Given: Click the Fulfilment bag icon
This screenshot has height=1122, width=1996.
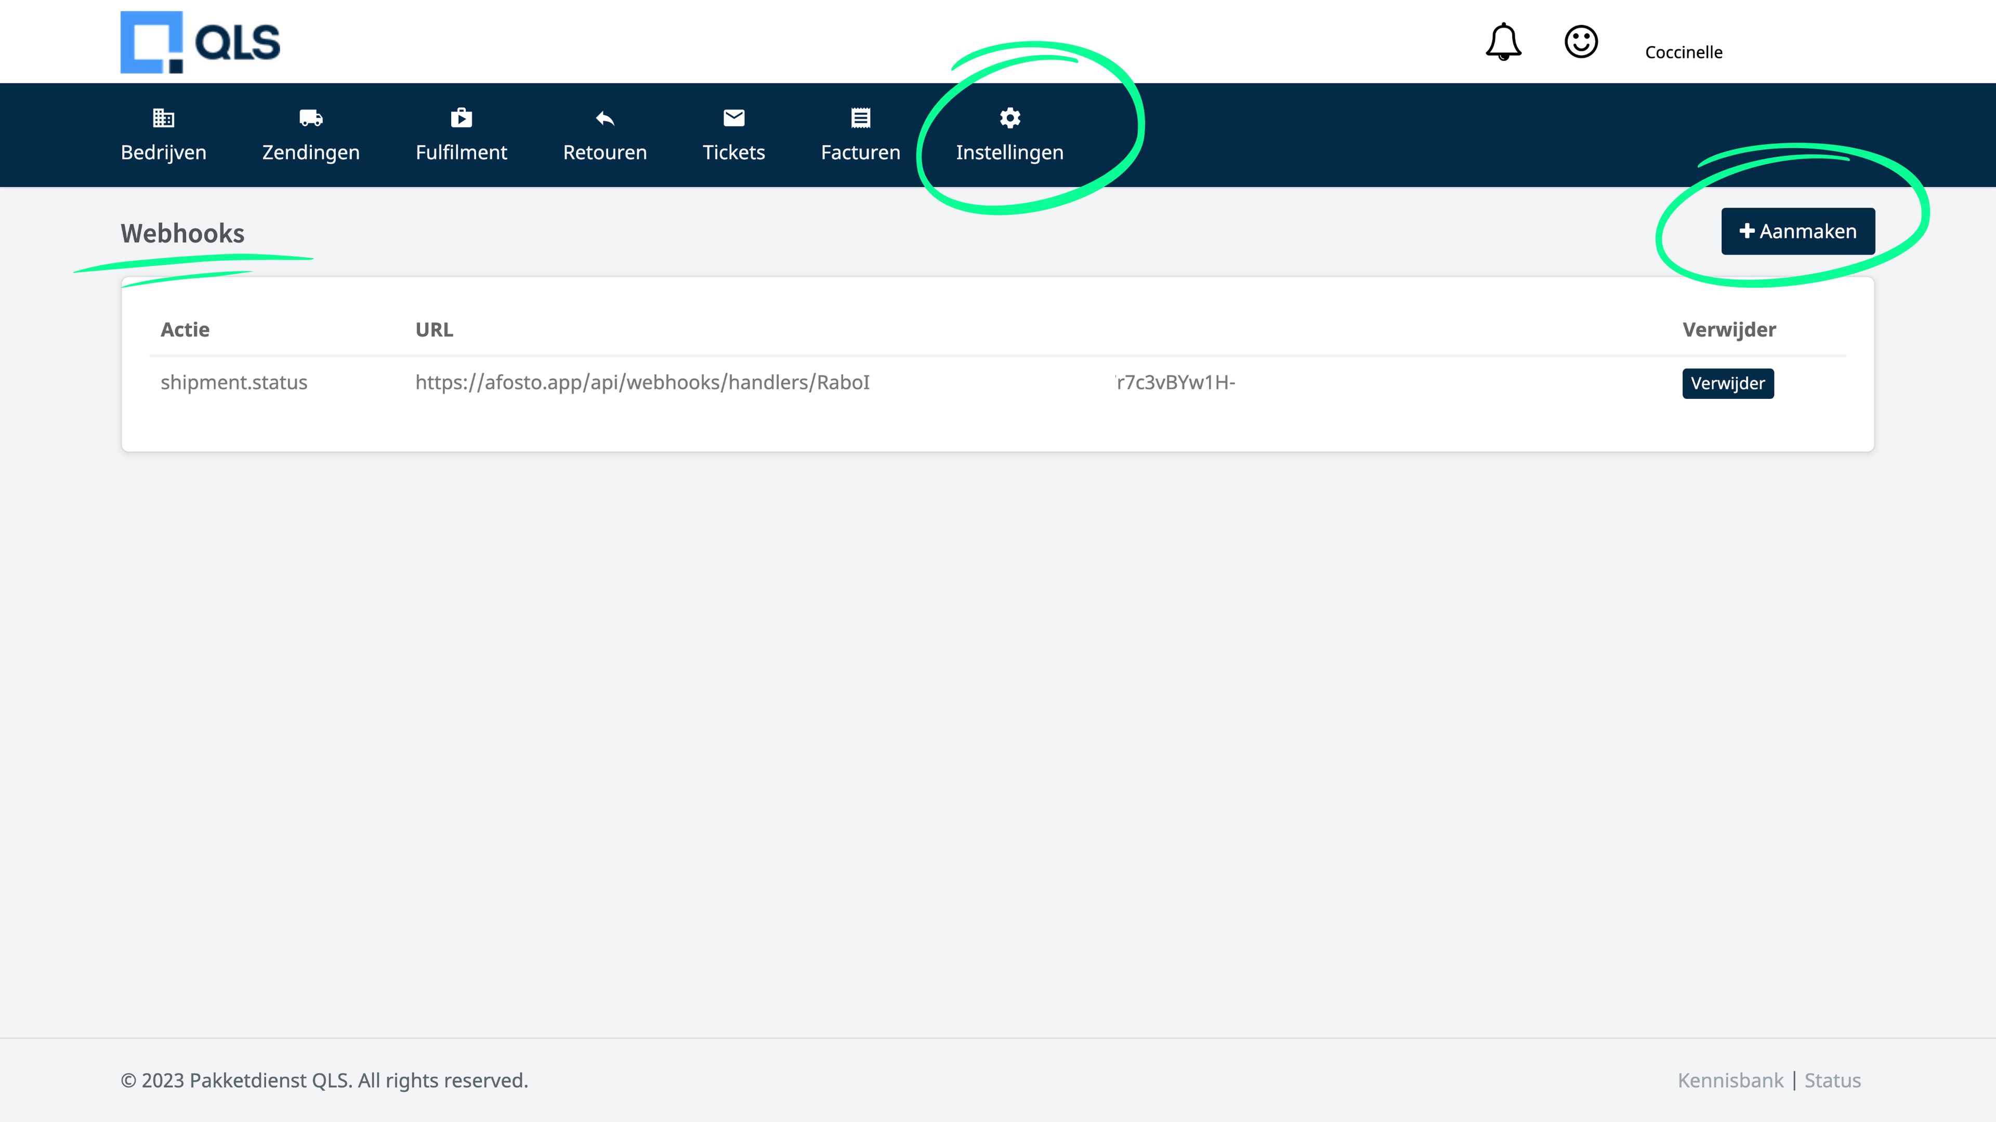Looking at the screenshot, I should 461,118.
